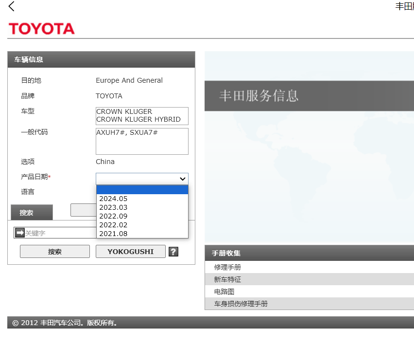The height and width of the screenshot is (348, 414).
Task: Click the arrow icon in the keyword field
Action: pos(19,233)
